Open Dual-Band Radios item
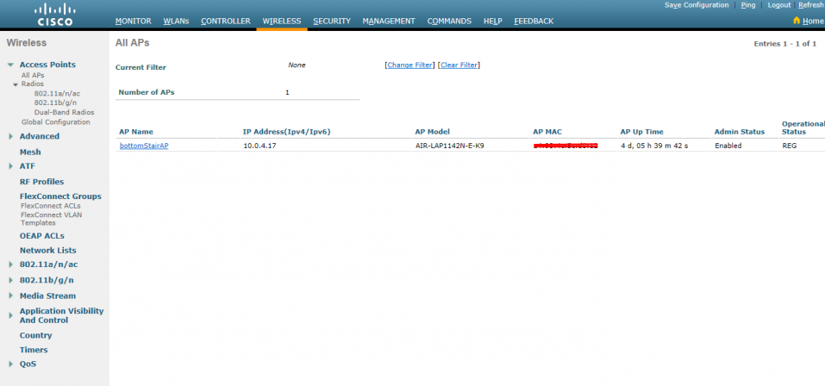 tap(64, 112)
